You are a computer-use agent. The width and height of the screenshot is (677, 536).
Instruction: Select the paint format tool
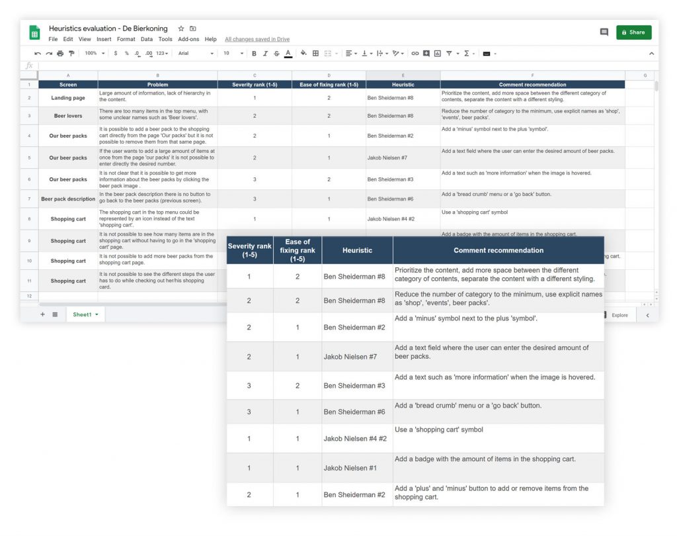[x=71, y=54]
